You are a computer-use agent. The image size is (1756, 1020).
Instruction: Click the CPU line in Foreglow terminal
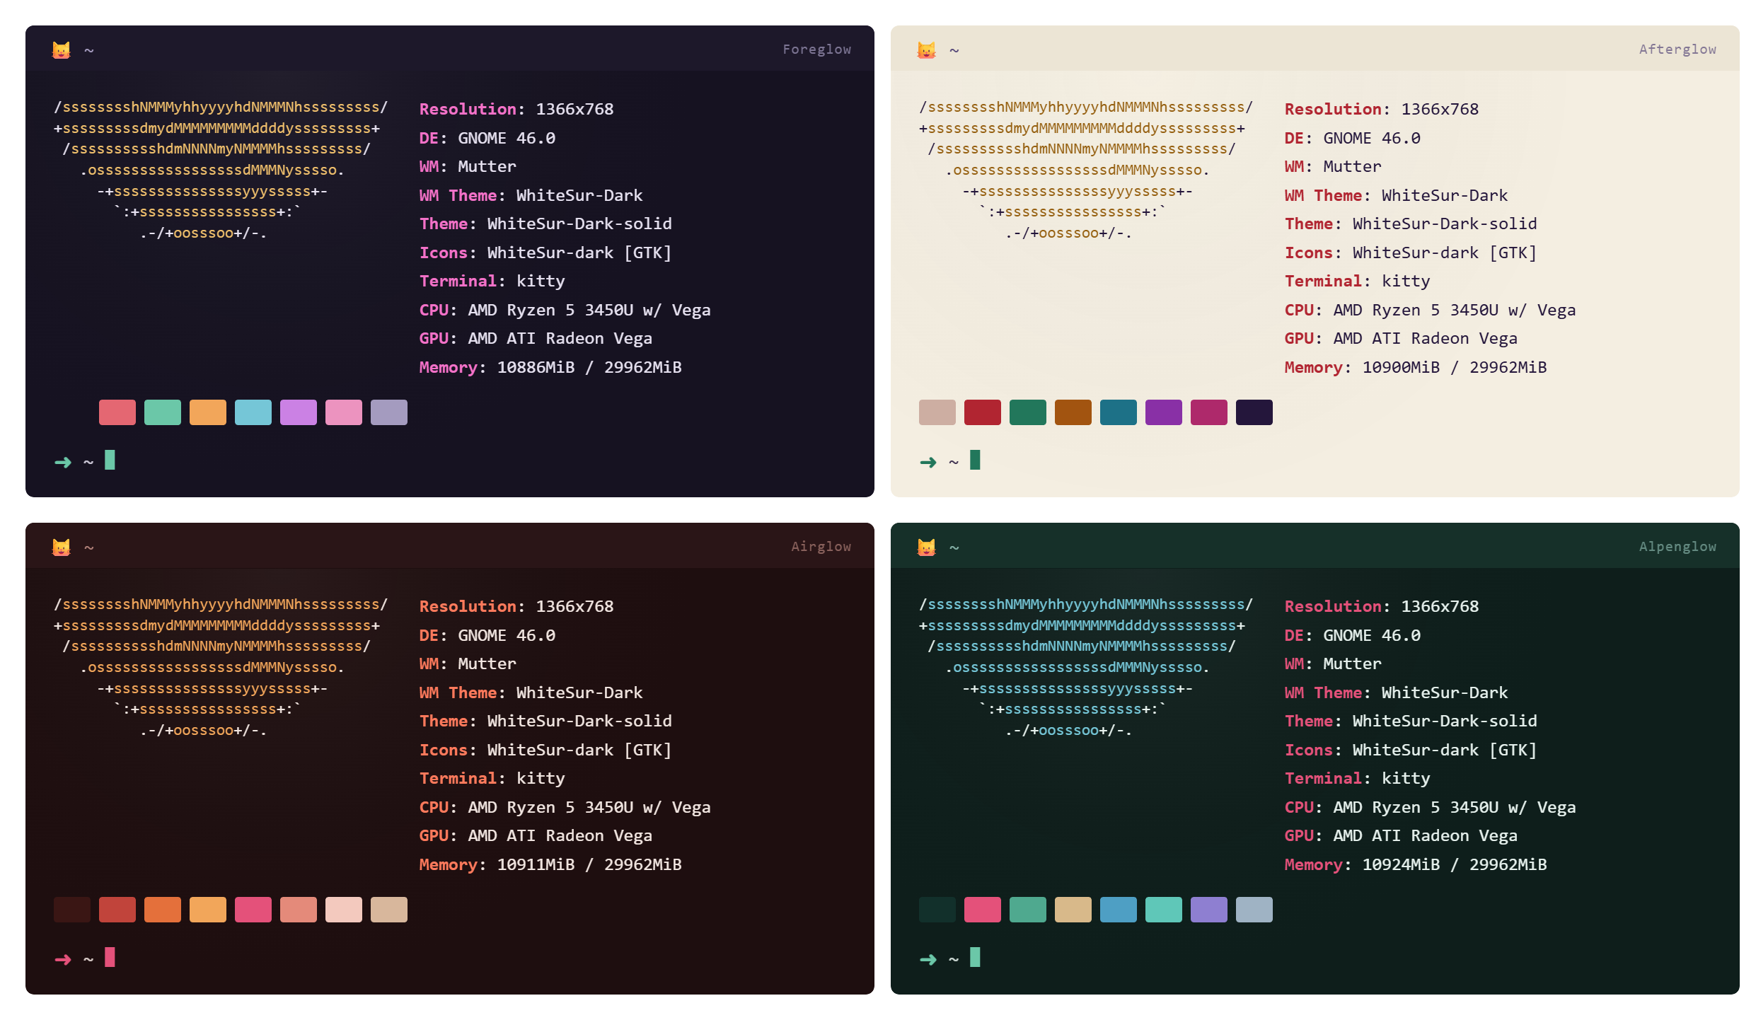click(x=565, y=311)
